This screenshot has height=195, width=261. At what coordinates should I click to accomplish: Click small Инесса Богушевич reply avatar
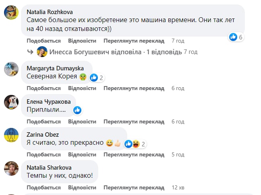click(x=42, y=52)
